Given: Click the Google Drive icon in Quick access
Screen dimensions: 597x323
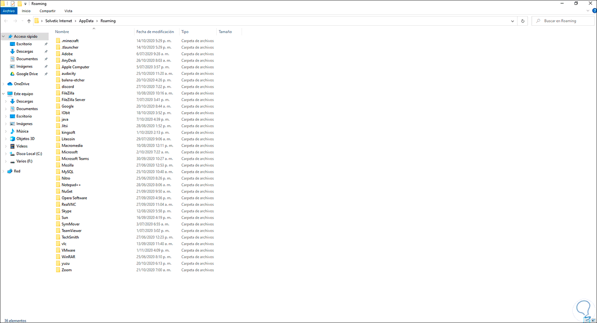Looking at the screenshot, I should 12,74.
